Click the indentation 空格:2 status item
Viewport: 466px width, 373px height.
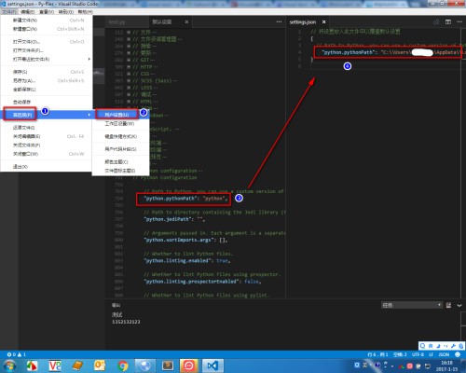click(x=400, y=354)
